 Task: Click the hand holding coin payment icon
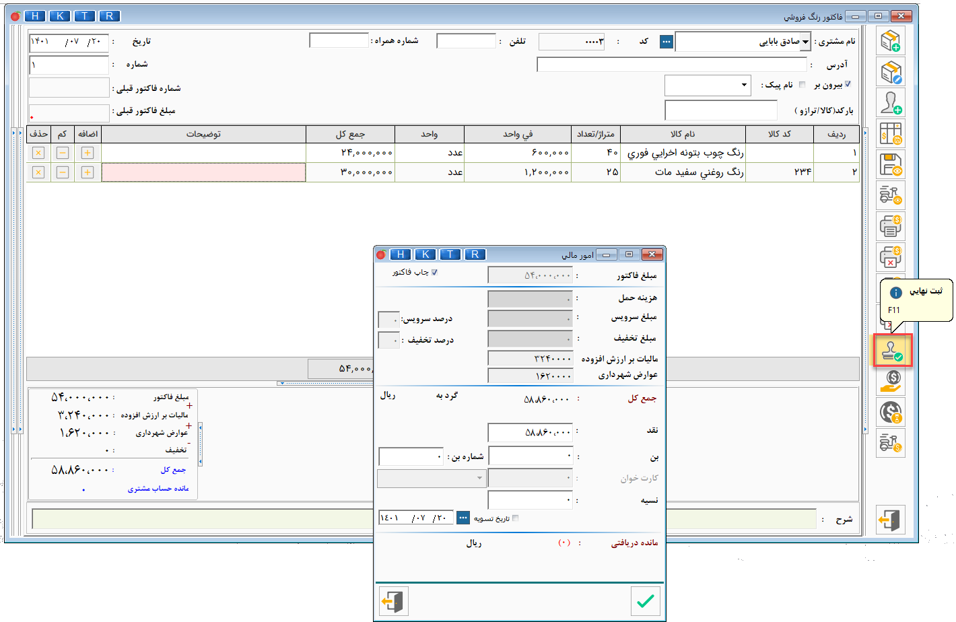[x=891, y=381]
